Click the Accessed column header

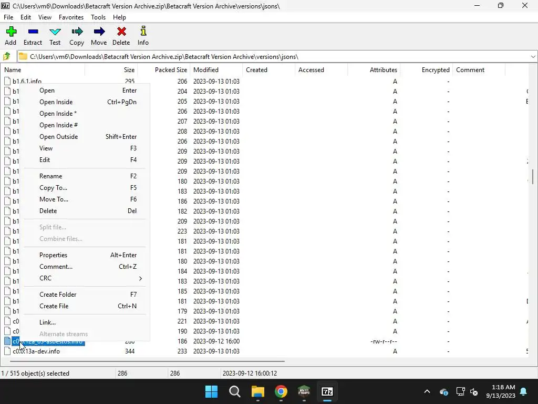point(321,70)
